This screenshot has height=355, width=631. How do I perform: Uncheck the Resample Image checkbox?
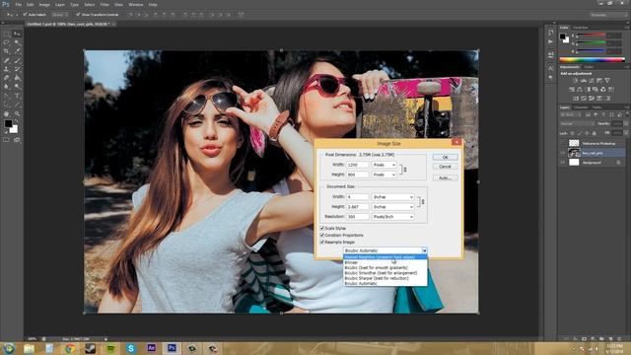click(x=322, y=242)
